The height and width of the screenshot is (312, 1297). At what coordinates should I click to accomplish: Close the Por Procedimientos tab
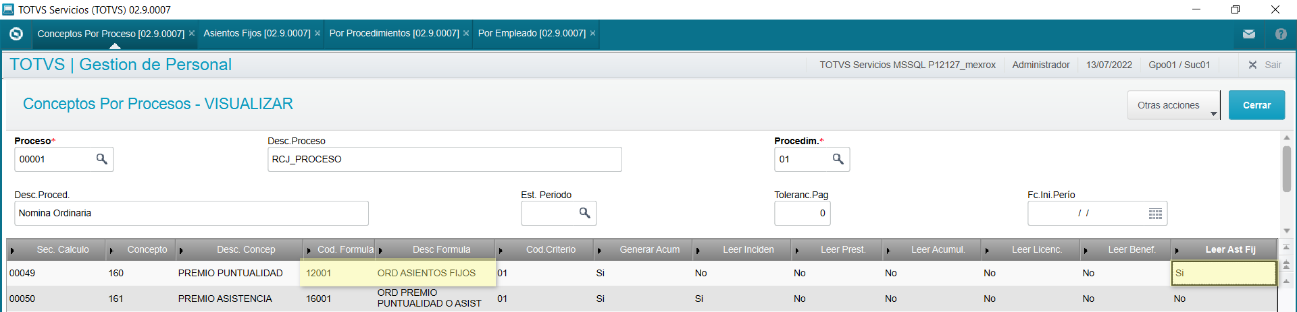pyautogui.click(x=466, y=33)
